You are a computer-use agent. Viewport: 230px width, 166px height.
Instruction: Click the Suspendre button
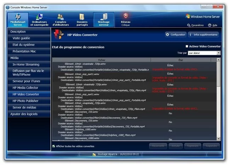point(211,146)
